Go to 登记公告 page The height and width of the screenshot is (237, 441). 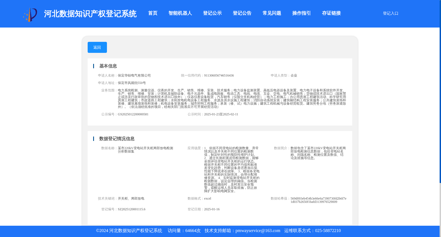click(x=242, y=13)
